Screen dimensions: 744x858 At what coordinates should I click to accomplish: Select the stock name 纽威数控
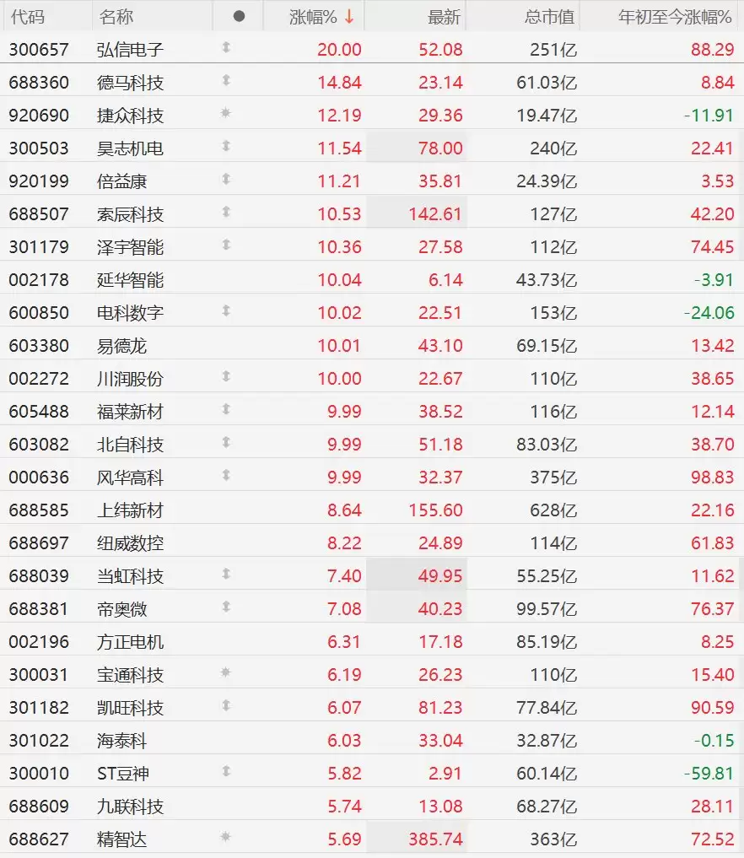[x=130, y=543]
